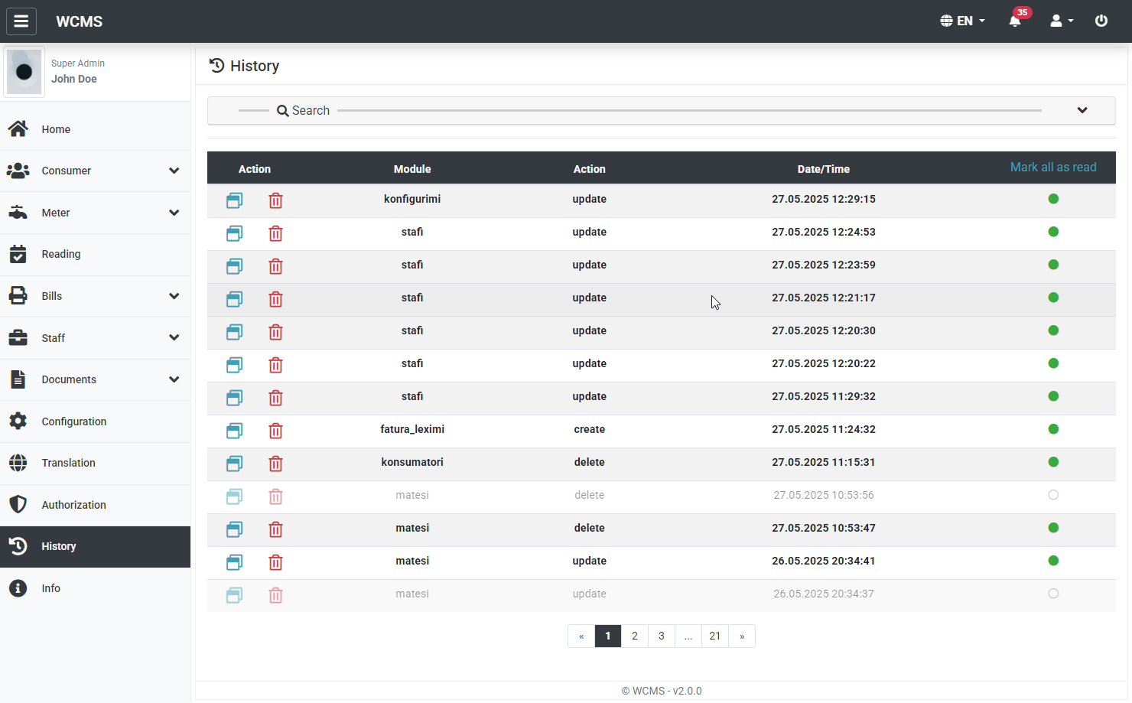View details of fatura_leximi create entry
1132x703 pixels.
pyautogui.click(x=235, y=431)
